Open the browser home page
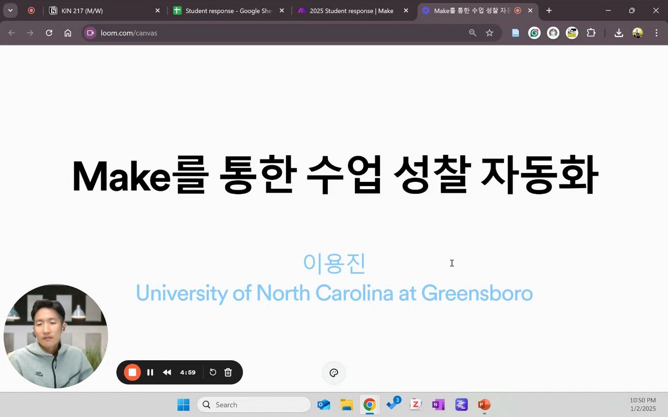 click(68, 33)
